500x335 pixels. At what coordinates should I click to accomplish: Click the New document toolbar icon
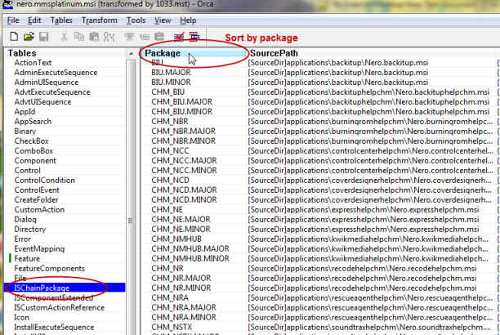tap(14, 37)
